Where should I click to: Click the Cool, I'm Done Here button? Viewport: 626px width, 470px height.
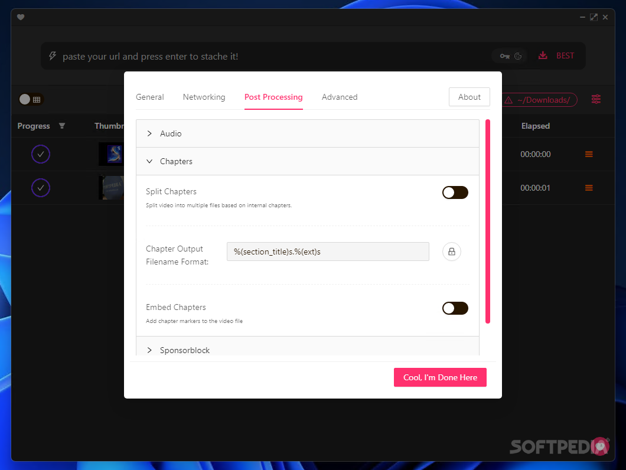pyautogui.click(x=440, y=377)
